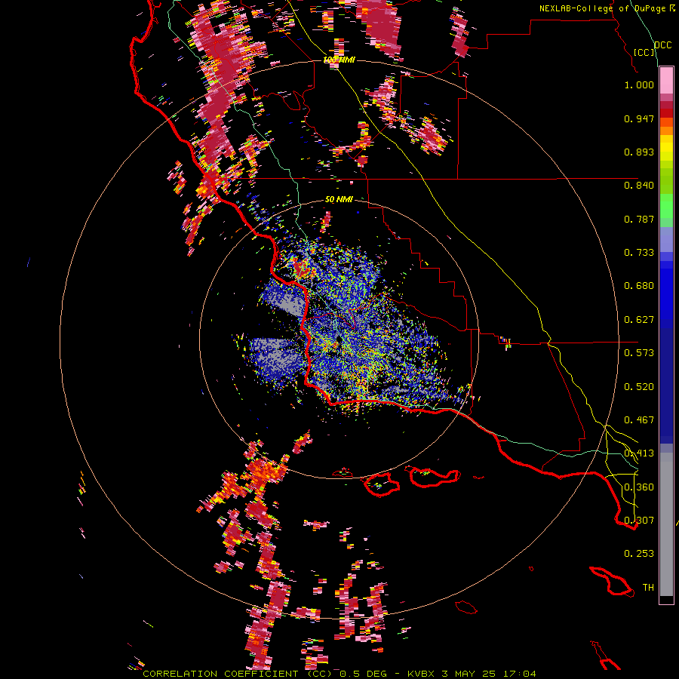Select the 0.467 legend value
Image resolution: width=679 pixels, height=679 pixels.
click(639, 420)
